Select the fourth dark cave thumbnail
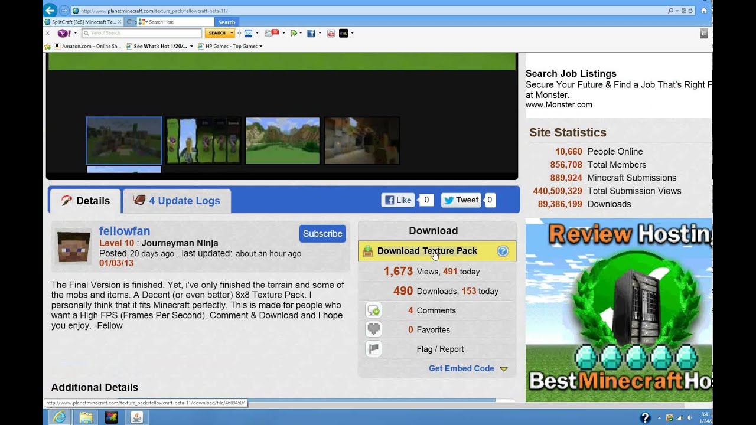Viewport: 756px width, 425px height. pyautogui.click(x=362, y=140)
